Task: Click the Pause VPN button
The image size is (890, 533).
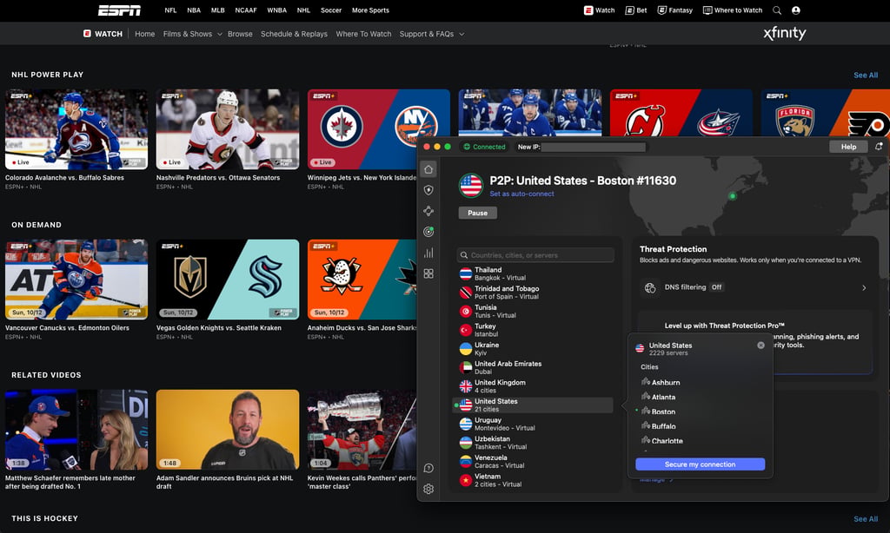Action: click(477, 213)
